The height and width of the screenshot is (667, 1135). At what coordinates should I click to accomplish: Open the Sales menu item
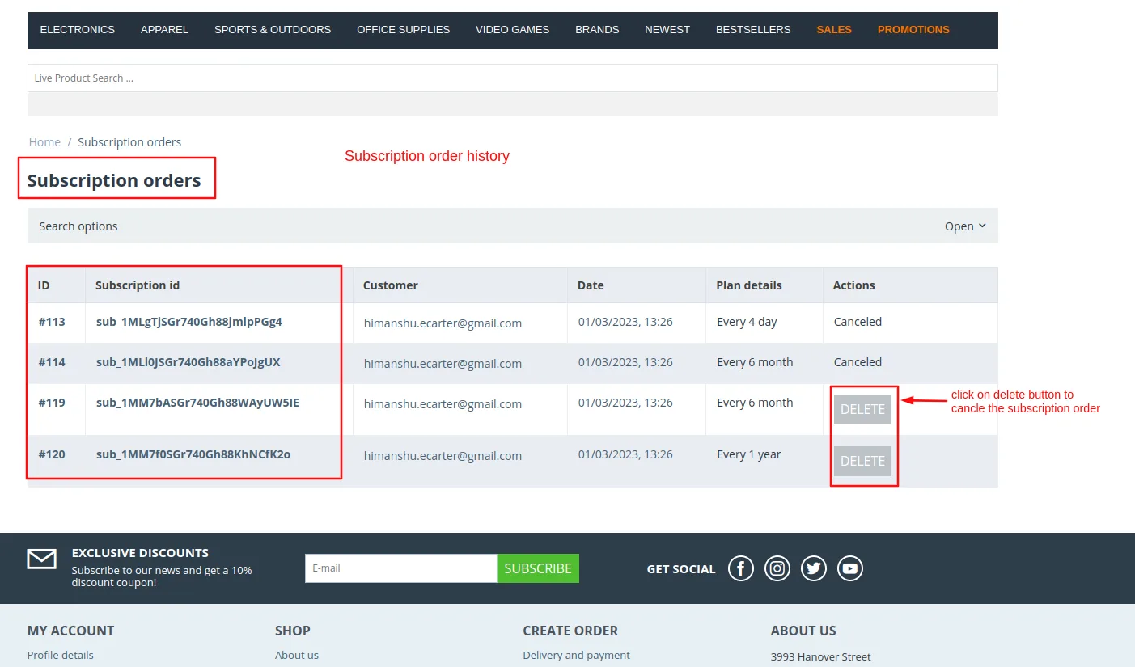834,30
